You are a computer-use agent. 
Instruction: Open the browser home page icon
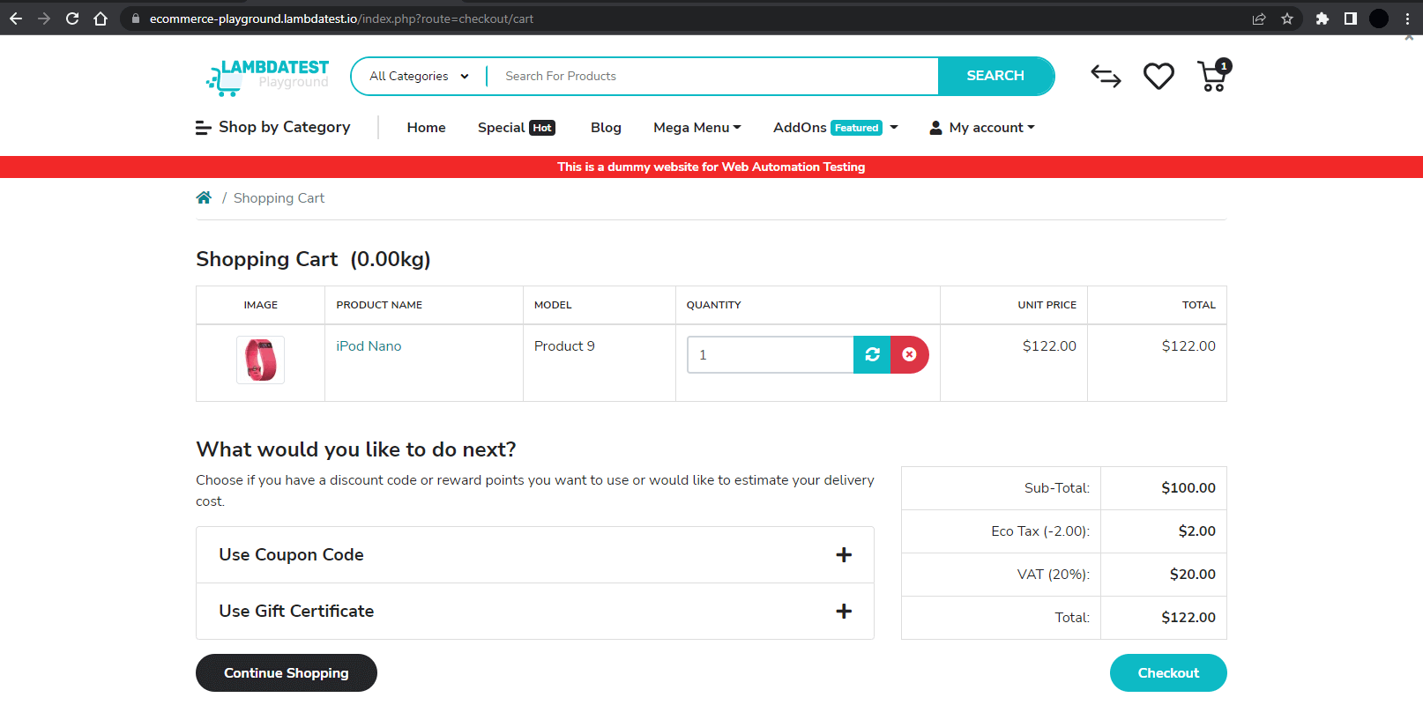tap(101, 19)
